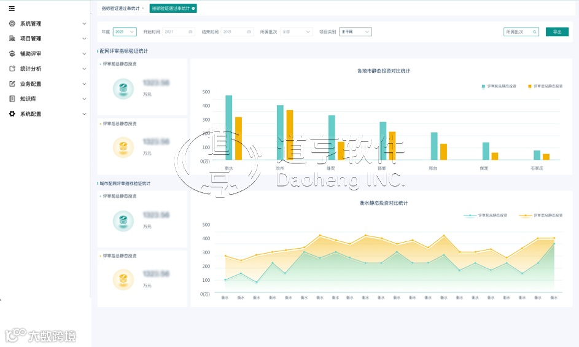
Task: Click the 系统配置 black gear icon
Action: click(12, 114)
